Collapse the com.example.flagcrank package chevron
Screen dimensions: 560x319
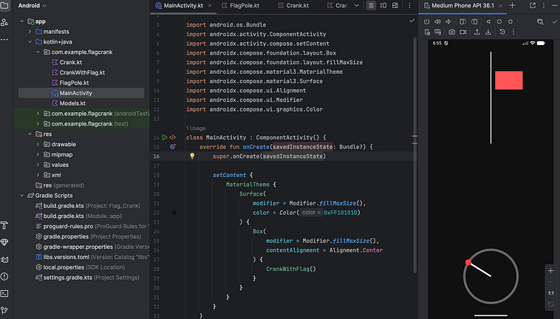click(38, 52)
